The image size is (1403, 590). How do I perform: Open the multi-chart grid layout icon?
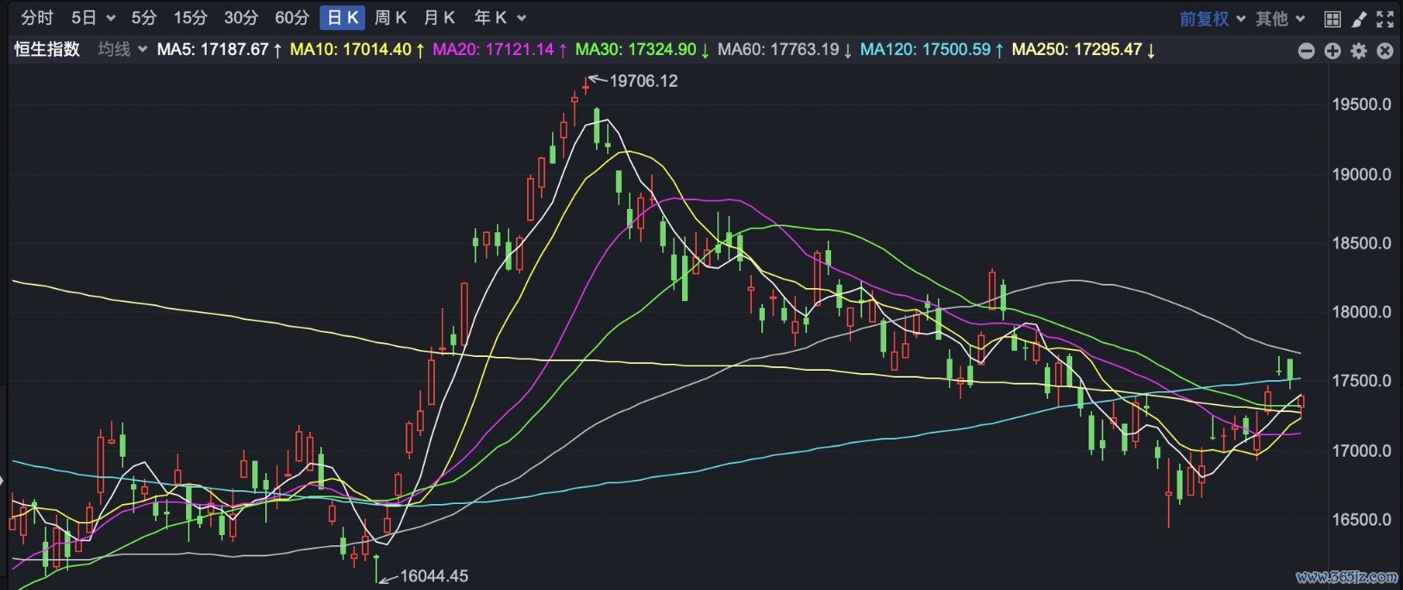[x=1332, y=19]
